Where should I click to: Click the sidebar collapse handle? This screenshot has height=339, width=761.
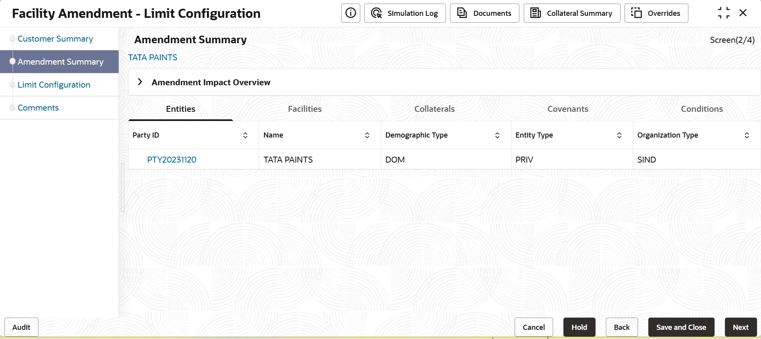(x=123, y=188)
